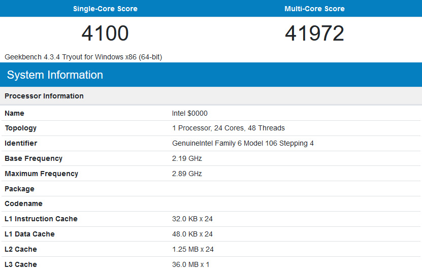Select the L1 Data Cache label

pos(29,234)
